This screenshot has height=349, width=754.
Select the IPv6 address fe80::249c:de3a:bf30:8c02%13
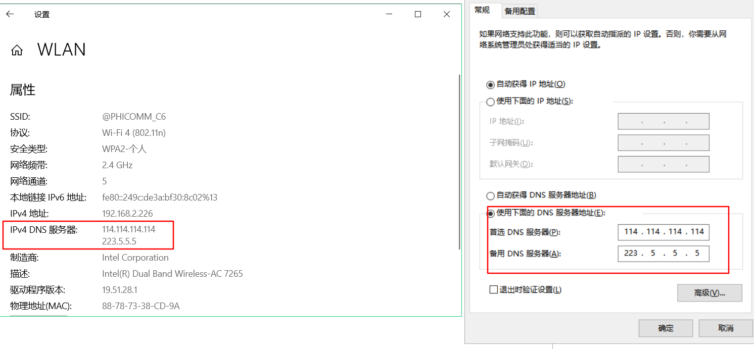click(x=160, y=197)
